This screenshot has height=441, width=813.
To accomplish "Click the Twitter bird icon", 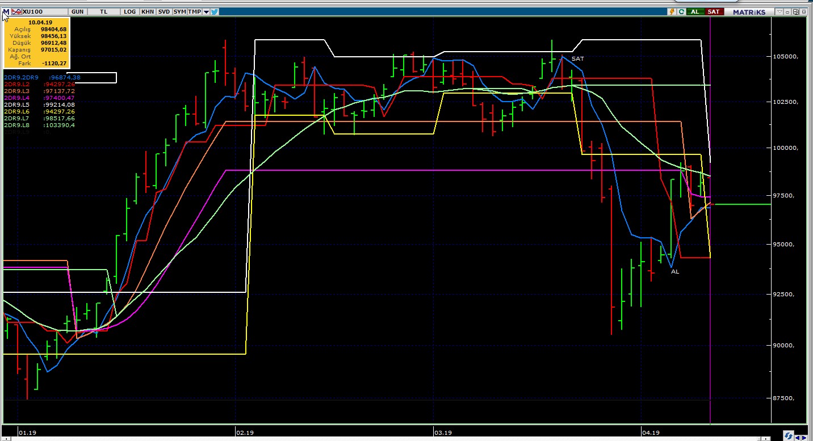I will (x=215, y=11).
